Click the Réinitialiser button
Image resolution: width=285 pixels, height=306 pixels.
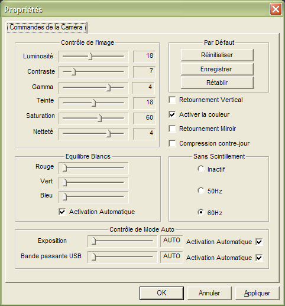coord(217,55)
